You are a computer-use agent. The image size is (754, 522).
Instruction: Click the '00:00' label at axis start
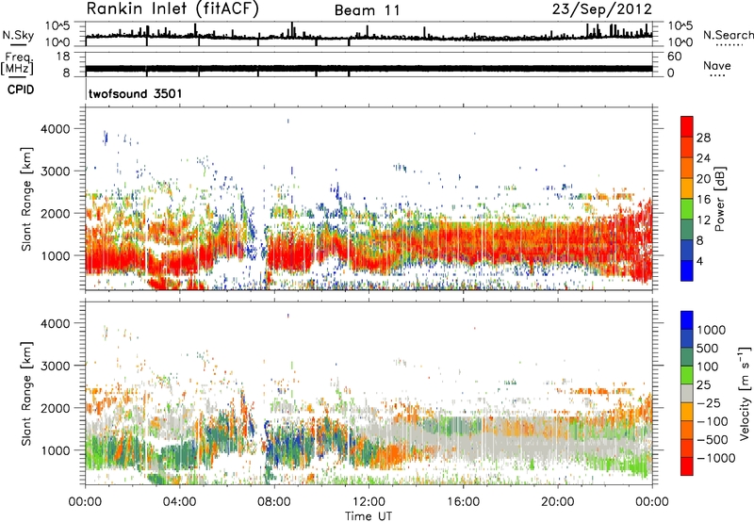pyautogui.click(x=85, y=502)
